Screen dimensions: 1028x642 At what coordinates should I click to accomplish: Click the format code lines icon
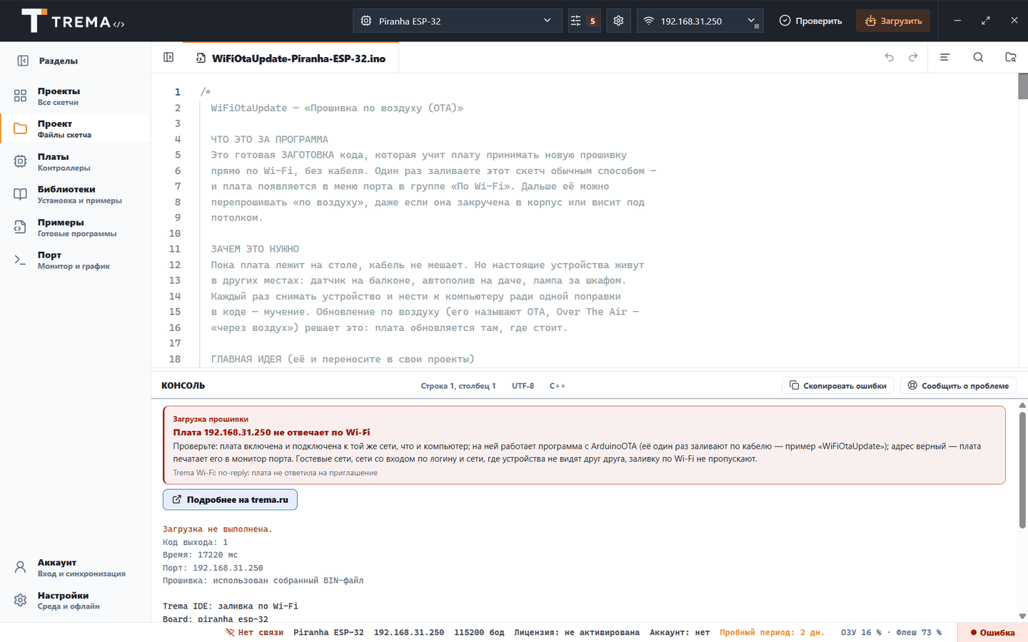[x=944, y=57]
